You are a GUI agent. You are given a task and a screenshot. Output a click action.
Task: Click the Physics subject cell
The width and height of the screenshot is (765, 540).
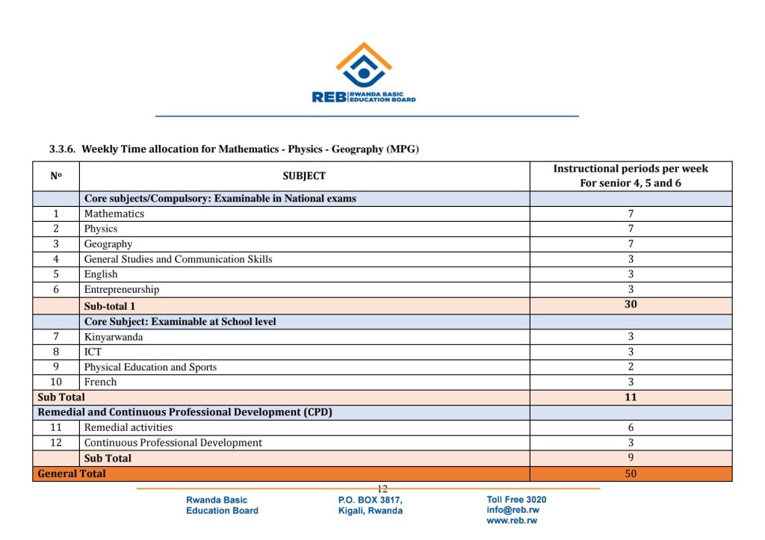pos(101,229)
